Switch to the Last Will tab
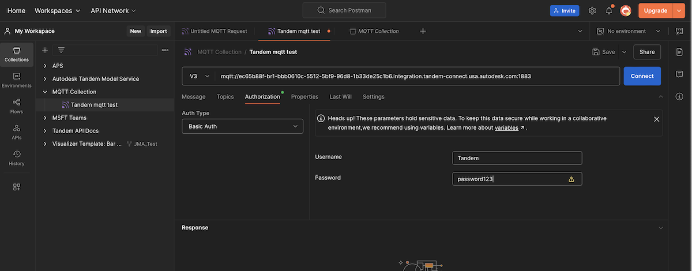This screenshot has height=271, width=692. pos(340,97)
